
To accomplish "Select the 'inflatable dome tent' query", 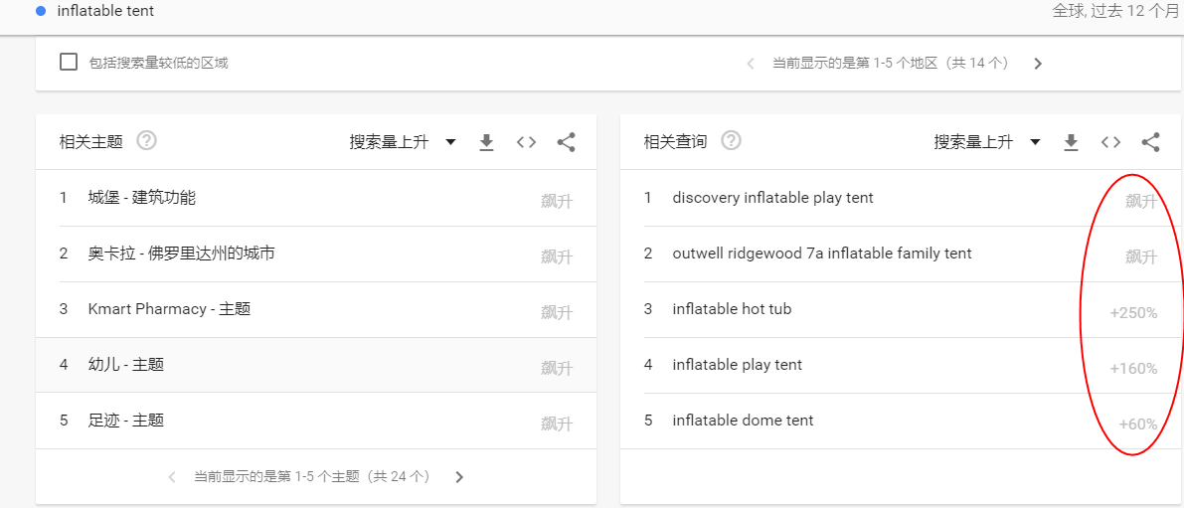I will [x=743, y=421].
